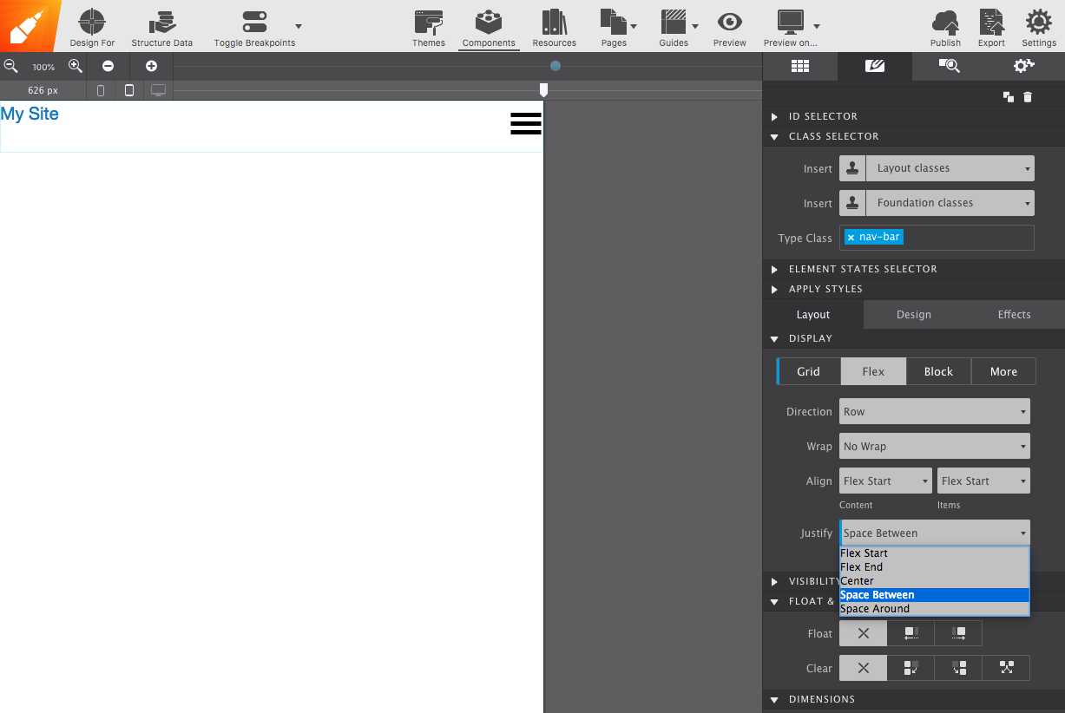The image size is (1065, 713).
Task: Zoom in with the magnifier plus icon
Action: click(76, 66)
